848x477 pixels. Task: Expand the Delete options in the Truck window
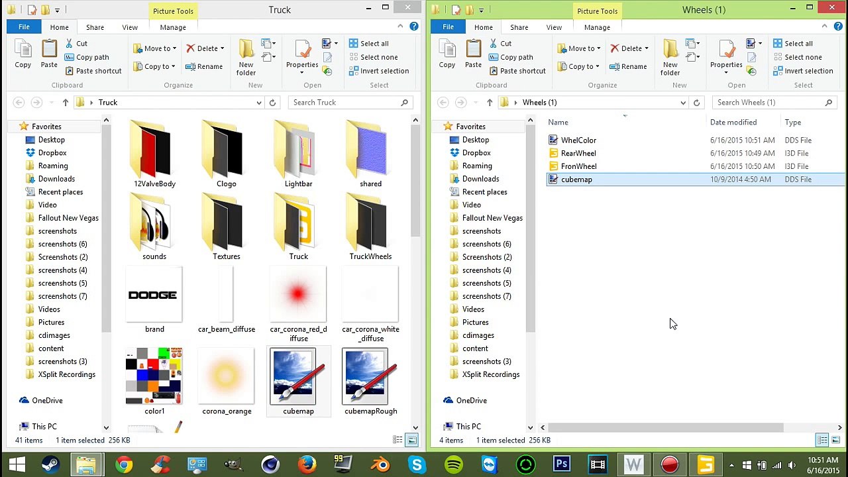pyautogui.click(x=222, y=48)
